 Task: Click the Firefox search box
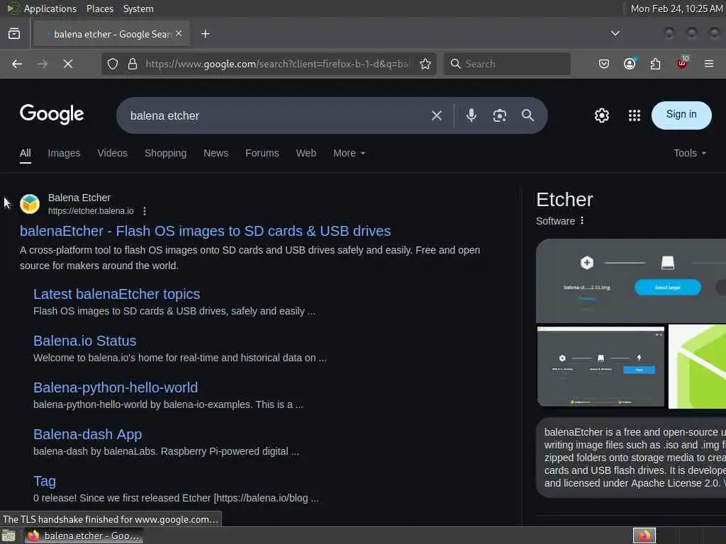point(507,64)
